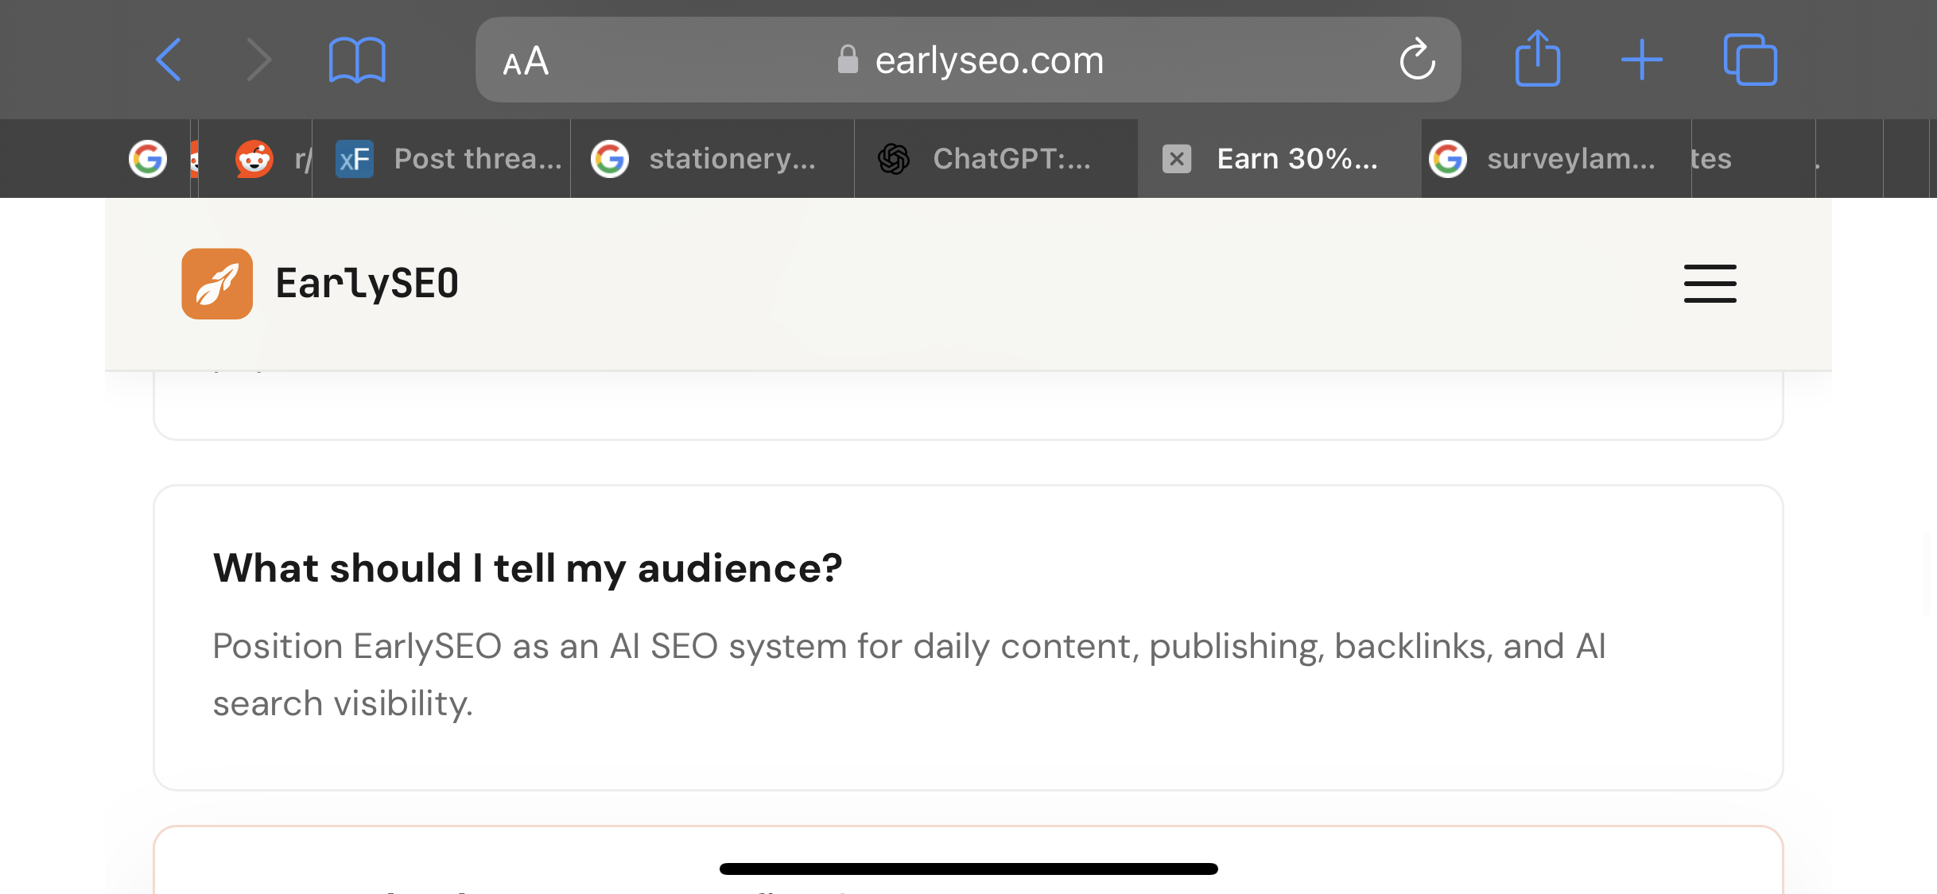Open the Reddit tab
The image size is (1937, 894).
(x=255, y=159)
